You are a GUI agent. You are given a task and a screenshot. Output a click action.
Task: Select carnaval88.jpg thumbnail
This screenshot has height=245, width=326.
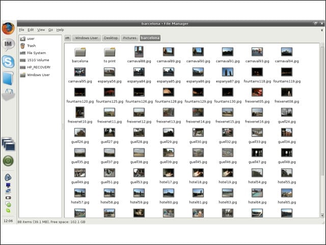tap(139, 52)
